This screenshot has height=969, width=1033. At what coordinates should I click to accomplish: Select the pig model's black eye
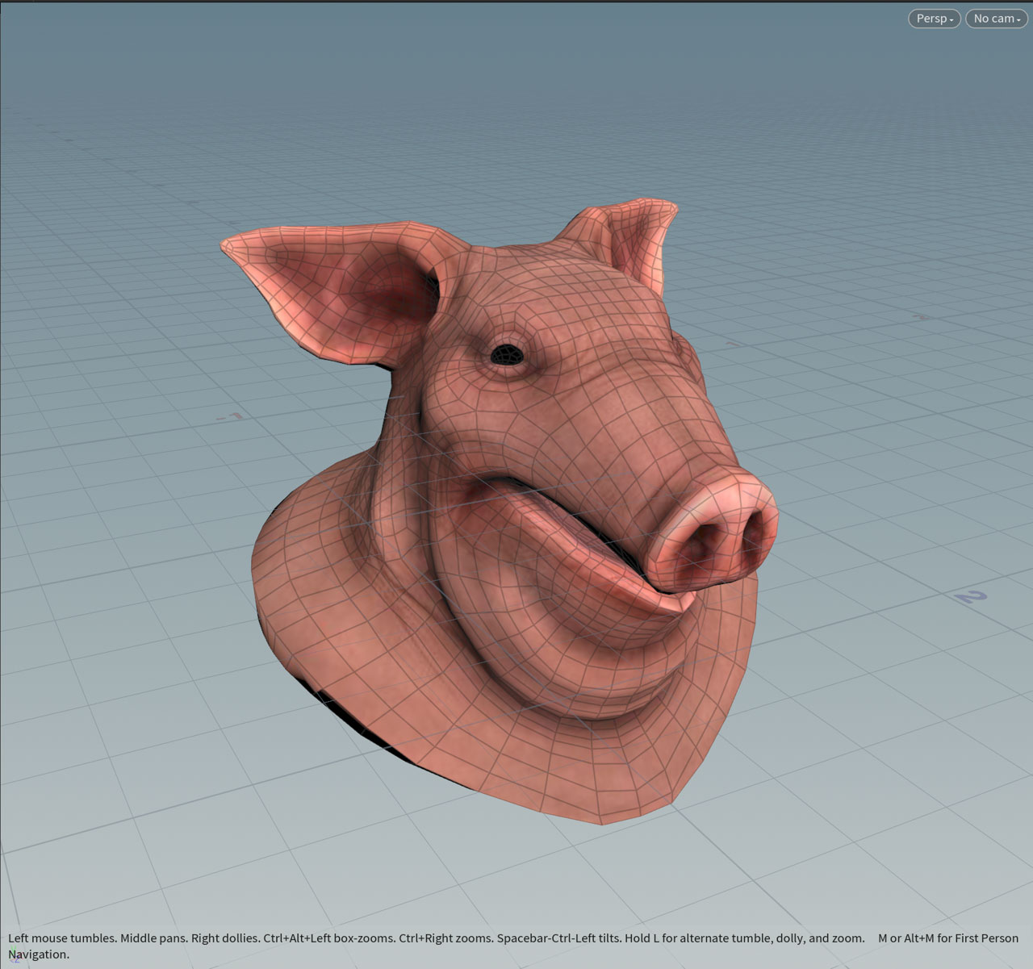507,353
